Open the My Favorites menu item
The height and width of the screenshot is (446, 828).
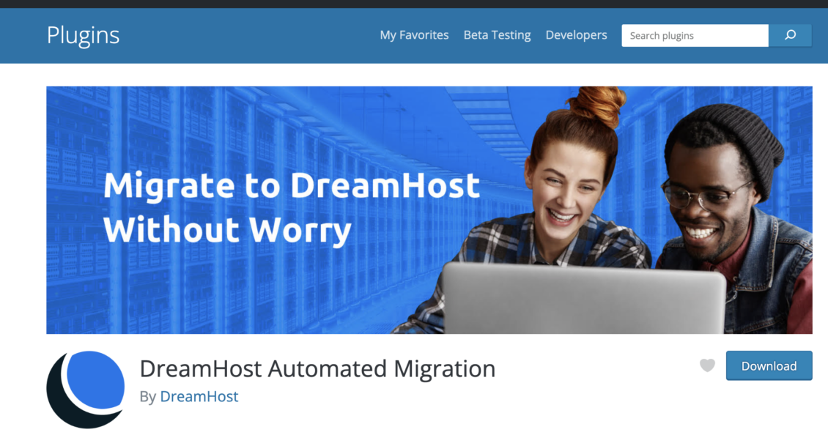tap(414, 34)
